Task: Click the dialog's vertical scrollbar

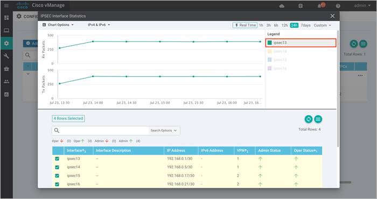Action: pos(338,89)
